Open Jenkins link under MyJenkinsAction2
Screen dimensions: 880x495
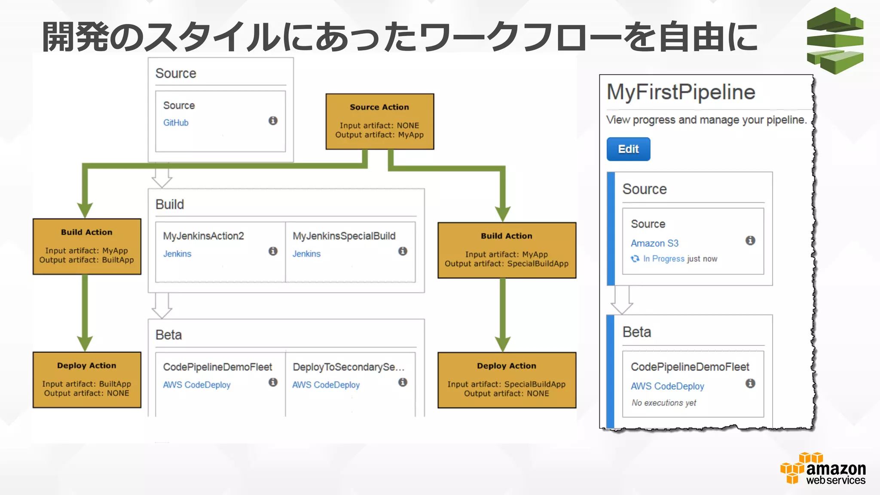point(177,254)
